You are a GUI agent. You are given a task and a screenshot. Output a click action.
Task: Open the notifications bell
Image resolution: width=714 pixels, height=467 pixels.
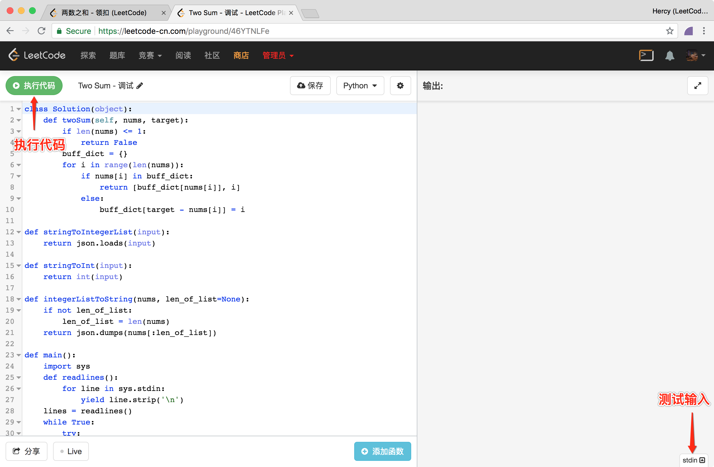pyautogui.click(x=670, y=56)
